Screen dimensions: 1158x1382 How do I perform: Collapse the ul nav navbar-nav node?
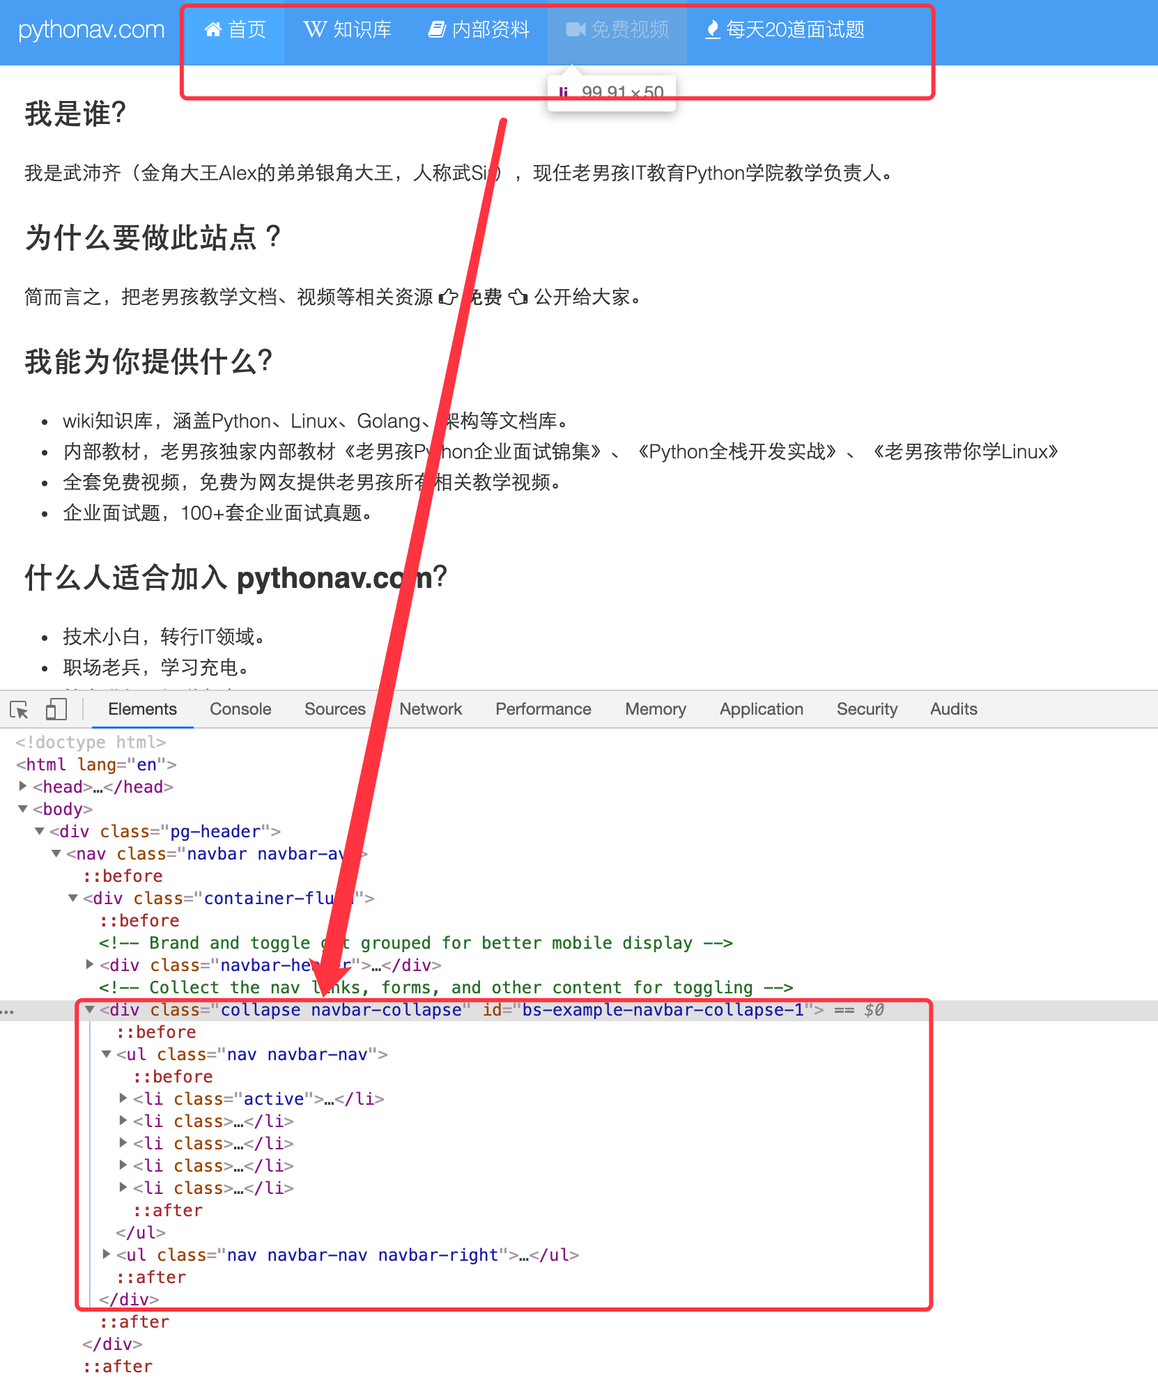click(107, 1054)
